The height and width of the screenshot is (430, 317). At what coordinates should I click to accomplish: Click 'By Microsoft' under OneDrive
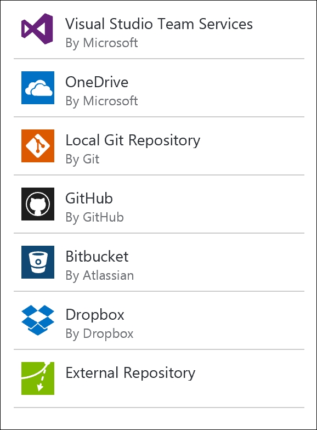(102, 101)
